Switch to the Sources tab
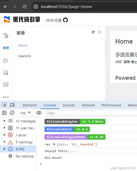137x171 pixels. (69, 105)
